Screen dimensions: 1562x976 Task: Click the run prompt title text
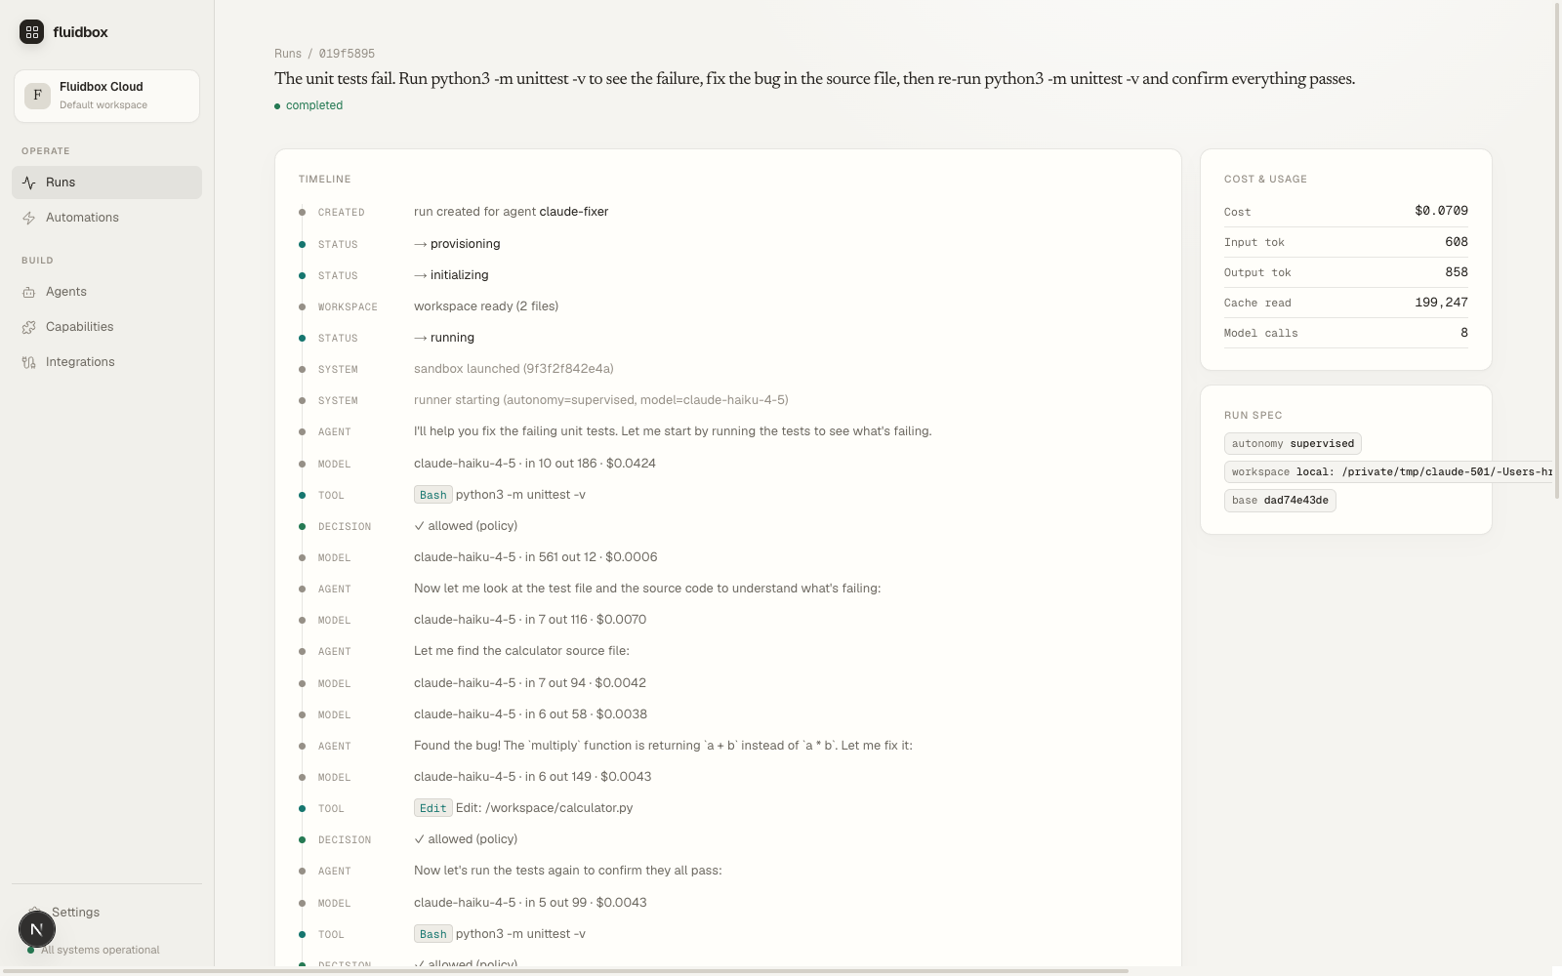(814, 79)
